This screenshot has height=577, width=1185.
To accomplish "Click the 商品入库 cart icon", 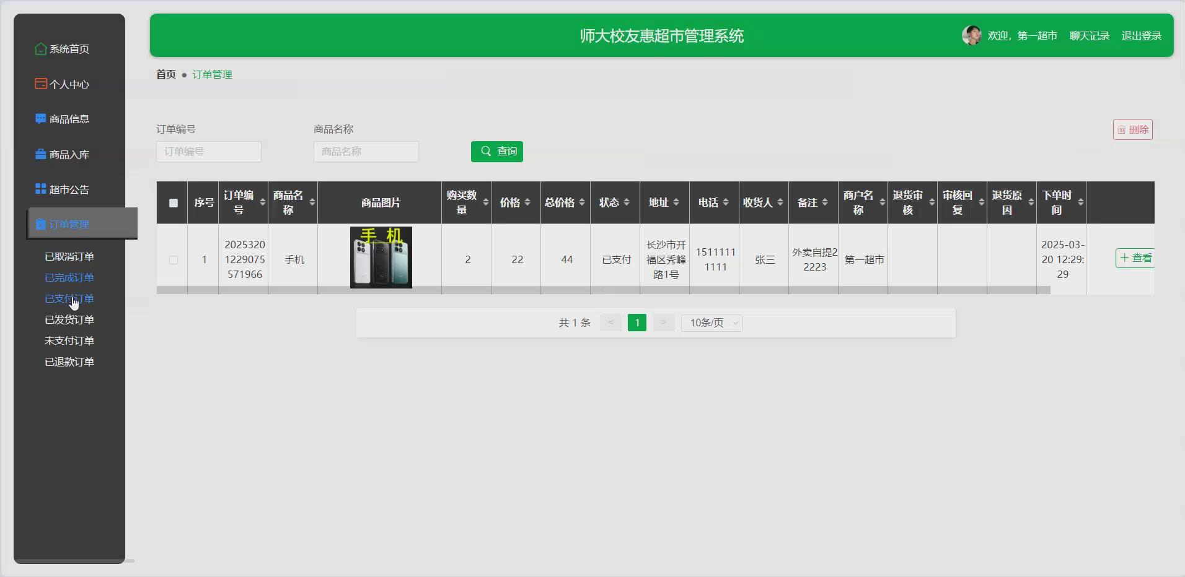I will coord(40,154).
